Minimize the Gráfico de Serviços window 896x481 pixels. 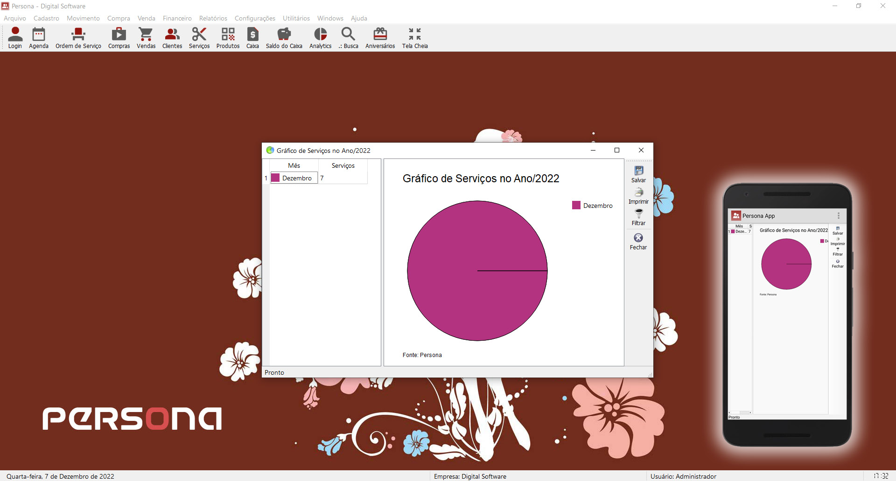point(593,150)
